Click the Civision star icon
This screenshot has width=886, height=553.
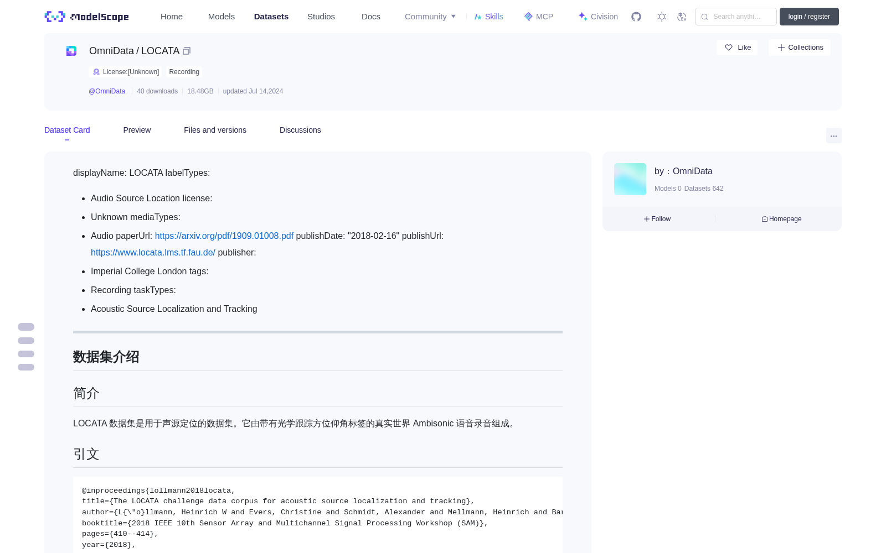tap(583, 17)
